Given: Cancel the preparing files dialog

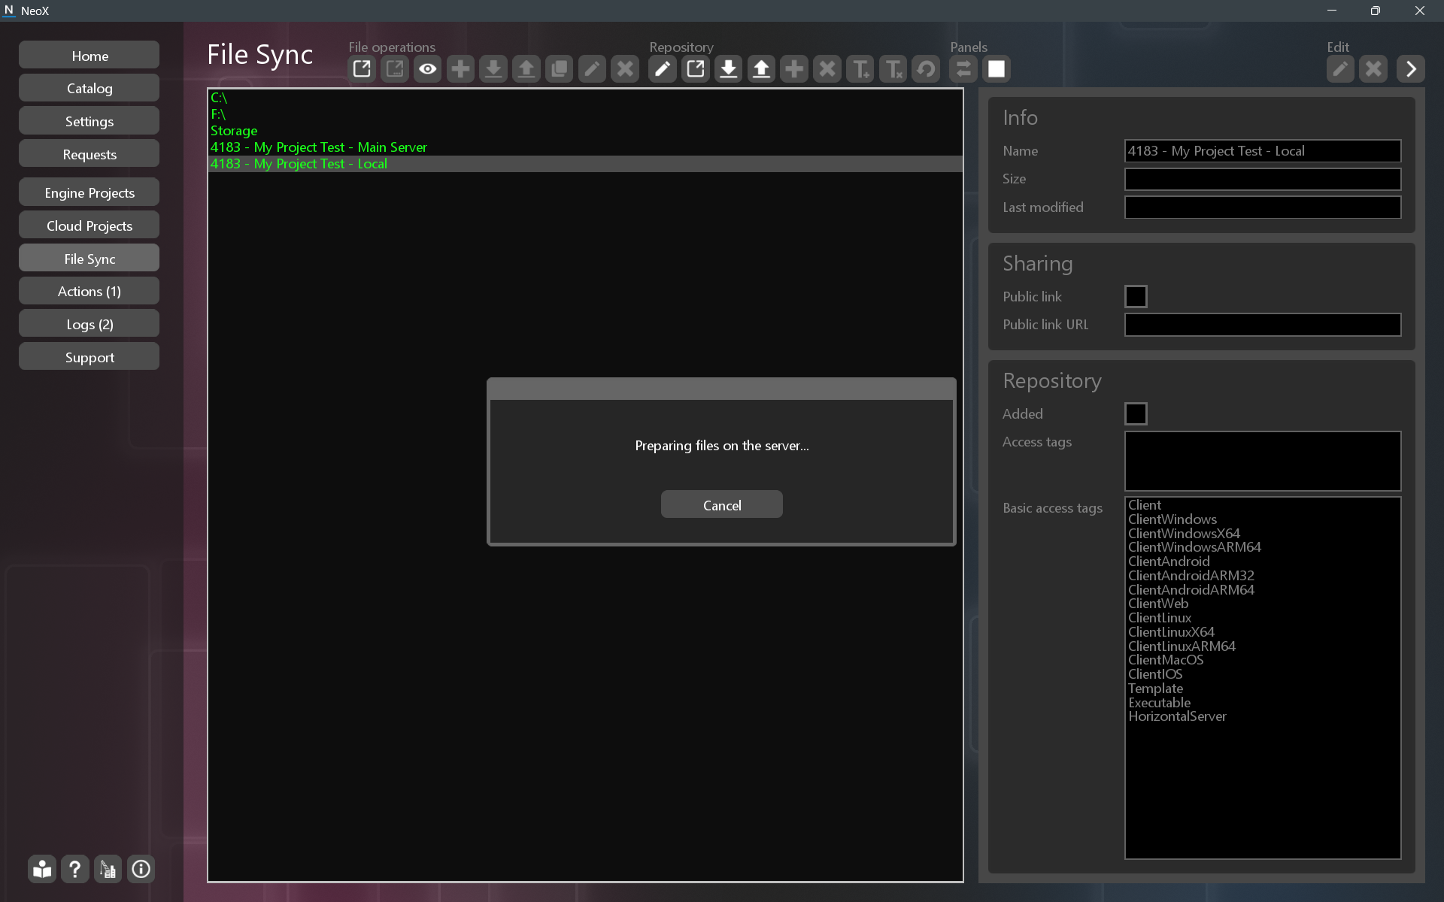Looking at the screenshot, I should tap(721, 505).
